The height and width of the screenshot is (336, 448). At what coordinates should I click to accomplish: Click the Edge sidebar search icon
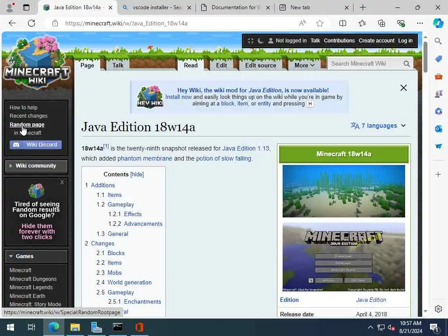tap(438, 41)
